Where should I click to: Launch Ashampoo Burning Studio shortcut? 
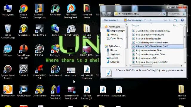pos(71,11)
